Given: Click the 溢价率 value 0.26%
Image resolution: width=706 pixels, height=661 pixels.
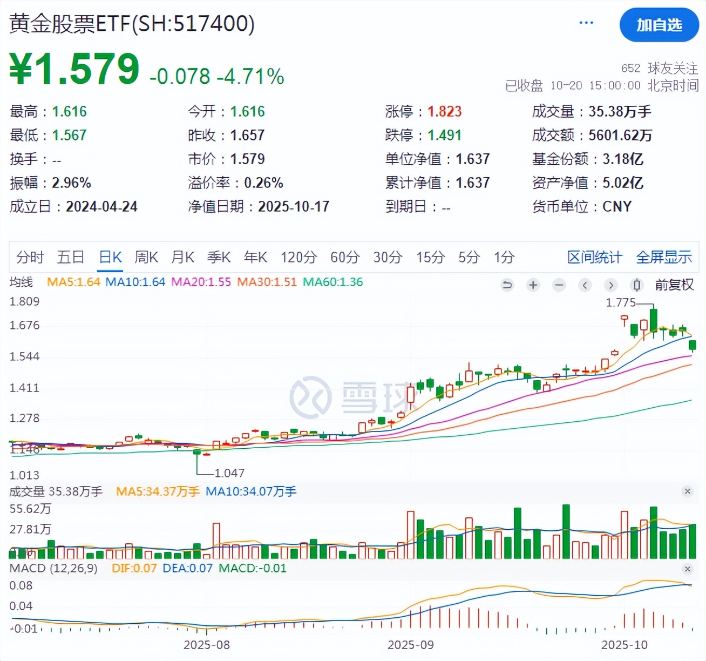Looking at the screenshot, I should click(263, 183).
